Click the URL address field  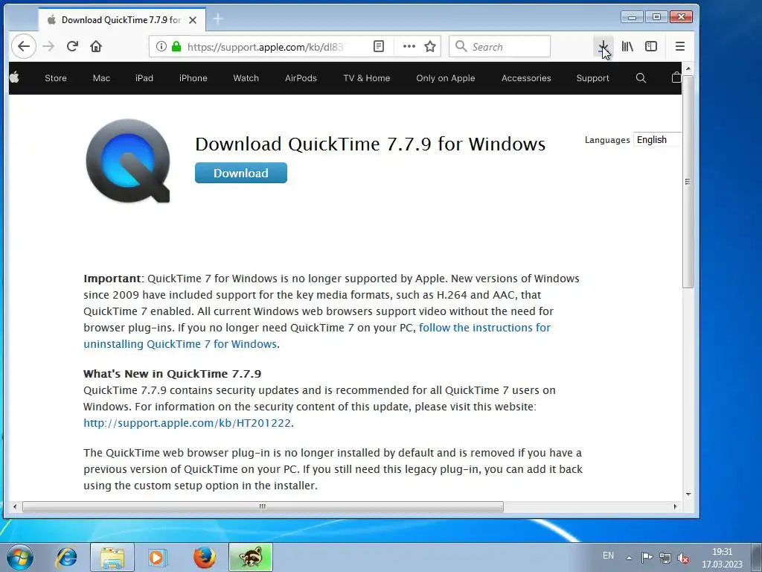[266, 47]
